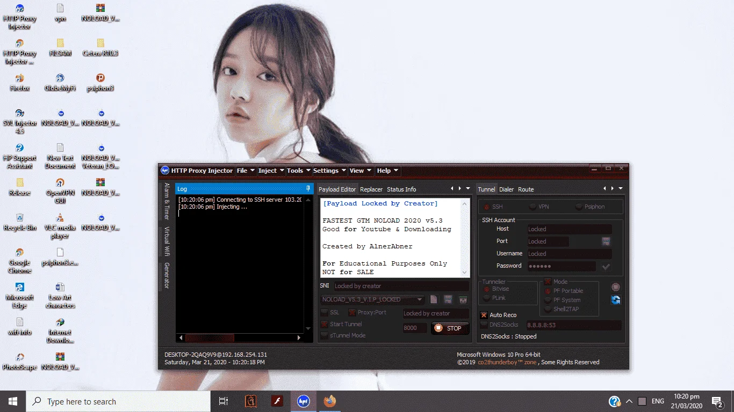Image resolution: width=734 pixels, height=412 pixels.
Task: Expand the Payload Editor tab list arrow
Action: click(467, 188)
